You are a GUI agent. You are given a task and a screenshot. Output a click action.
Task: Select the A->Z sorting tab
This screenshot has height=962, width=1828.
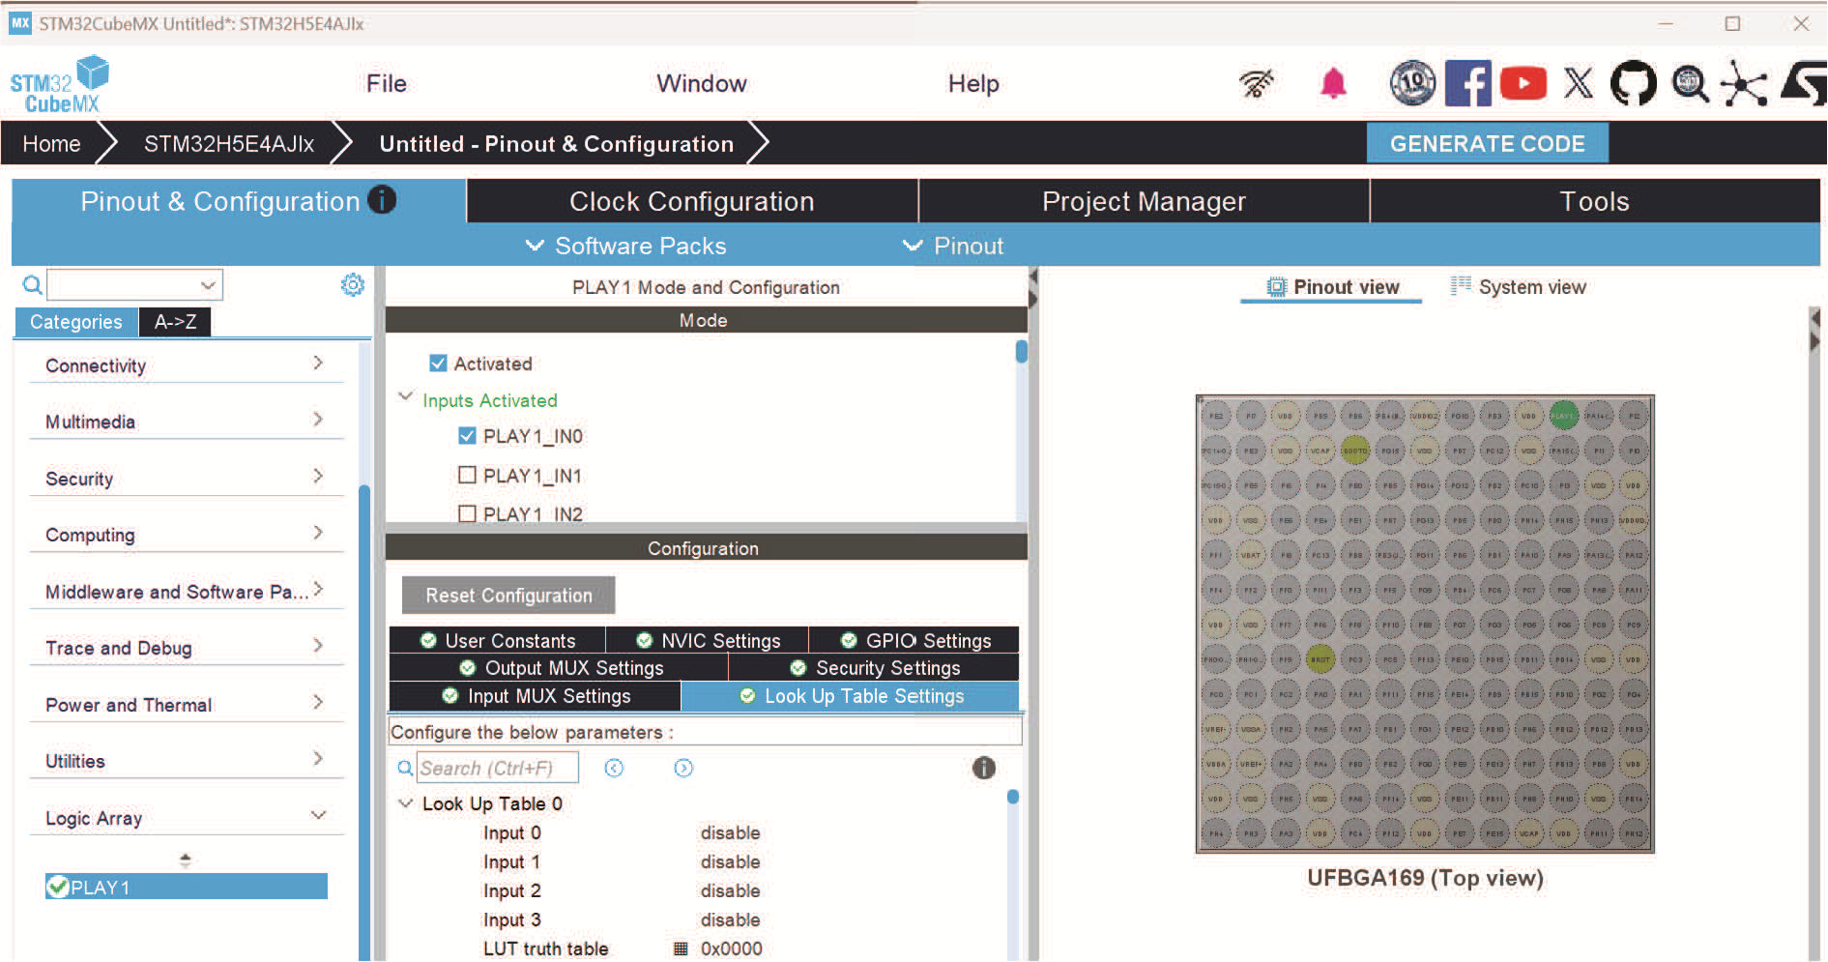coord(175,322)
